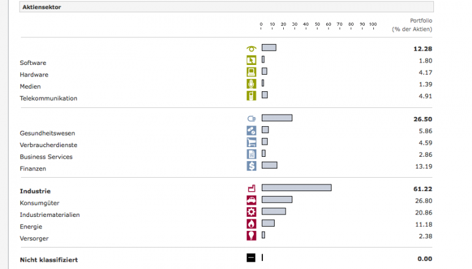Click the Software sector icon
The height and width of the screenshot is (269, 472).
[251, 60]
